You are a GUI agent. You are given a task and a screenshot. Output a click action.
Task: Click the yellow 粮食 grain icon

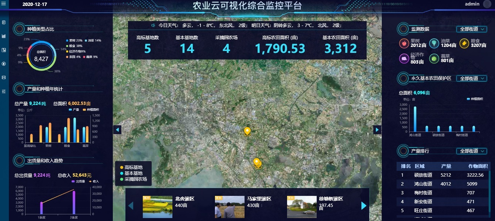(x=464, y=44)
